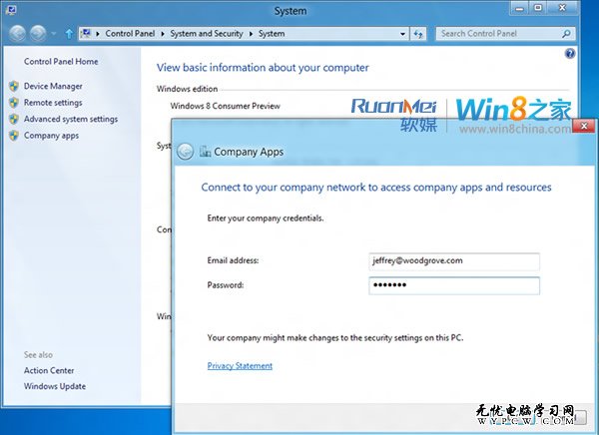Click the search magnifier icon
Screen dimensions: 599x435
566,34
